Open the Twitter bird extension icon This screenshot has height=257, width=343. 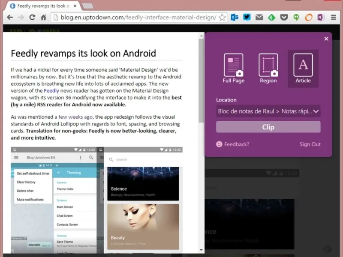247,17
